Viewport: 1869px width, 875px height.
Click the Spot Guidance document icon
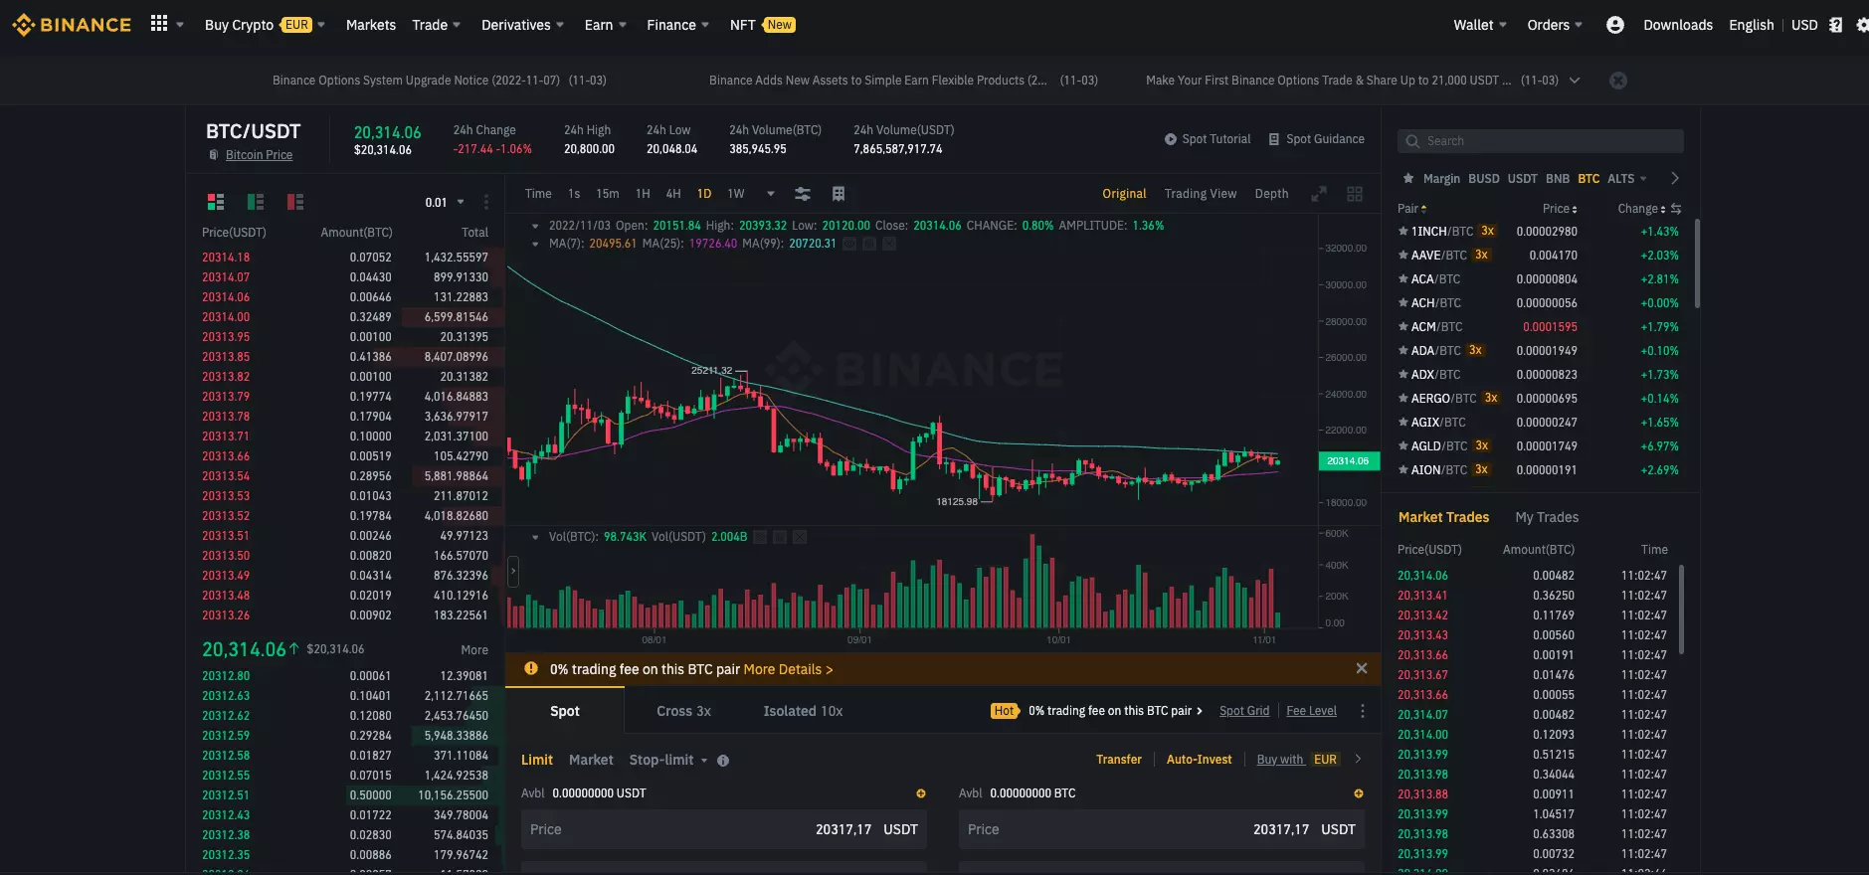(x=1274, y=139)
